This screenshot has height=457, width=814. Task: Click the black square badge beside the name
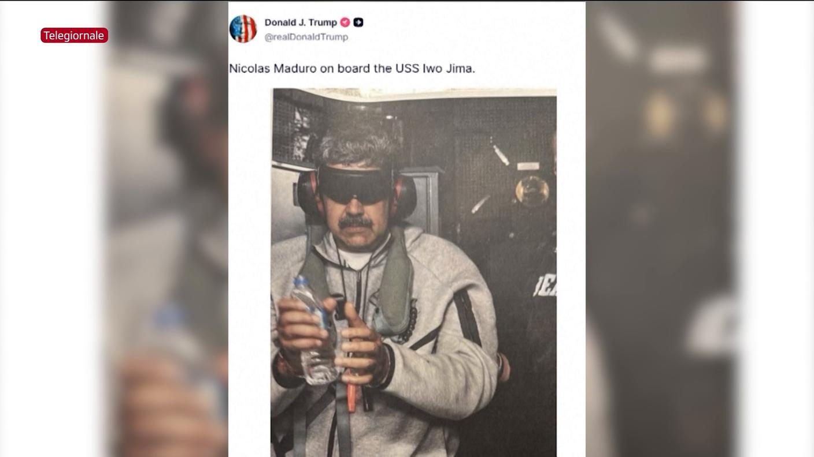pos(358,23)
